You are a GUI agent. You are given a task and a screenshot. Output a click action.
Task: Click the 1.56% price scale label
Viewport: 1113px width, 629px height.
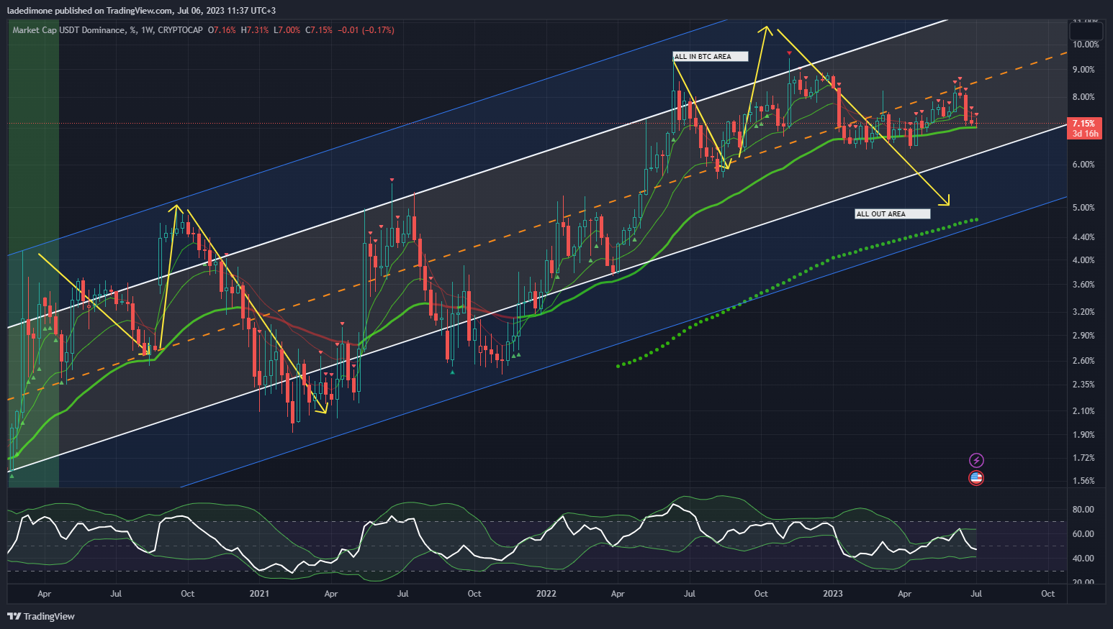1083,481
